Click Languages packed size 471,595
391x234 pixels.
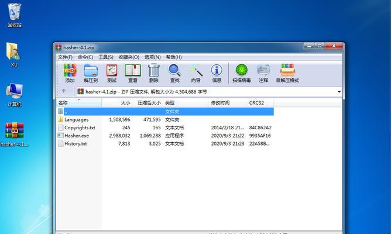click(x=152, y=119)
